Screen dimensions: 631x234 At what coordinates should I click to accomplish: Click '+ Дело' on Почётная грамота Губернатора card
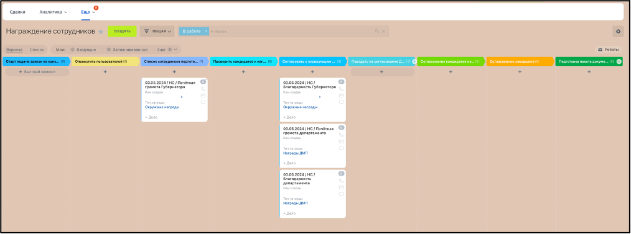pos(151,117)
